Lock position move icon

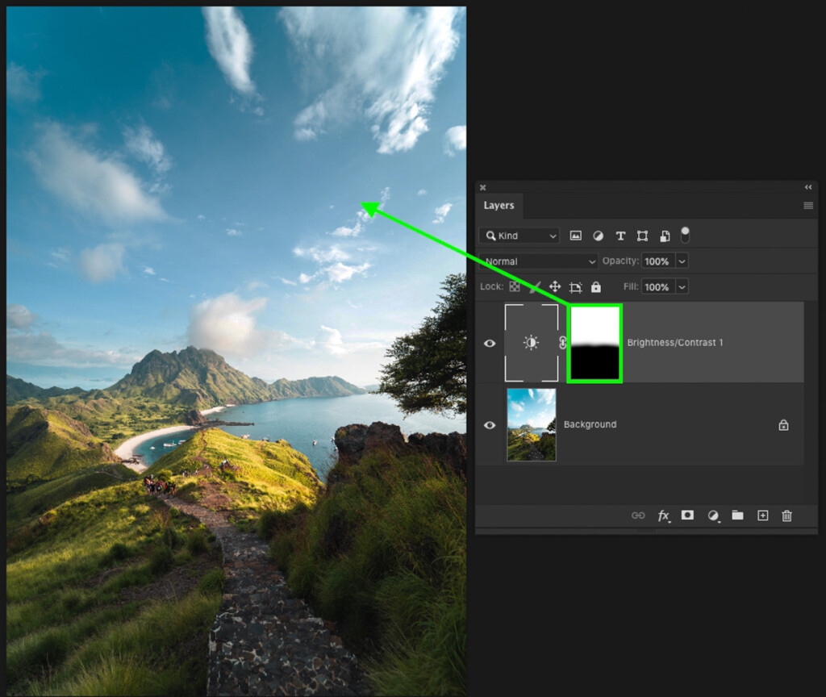point(555,286)
